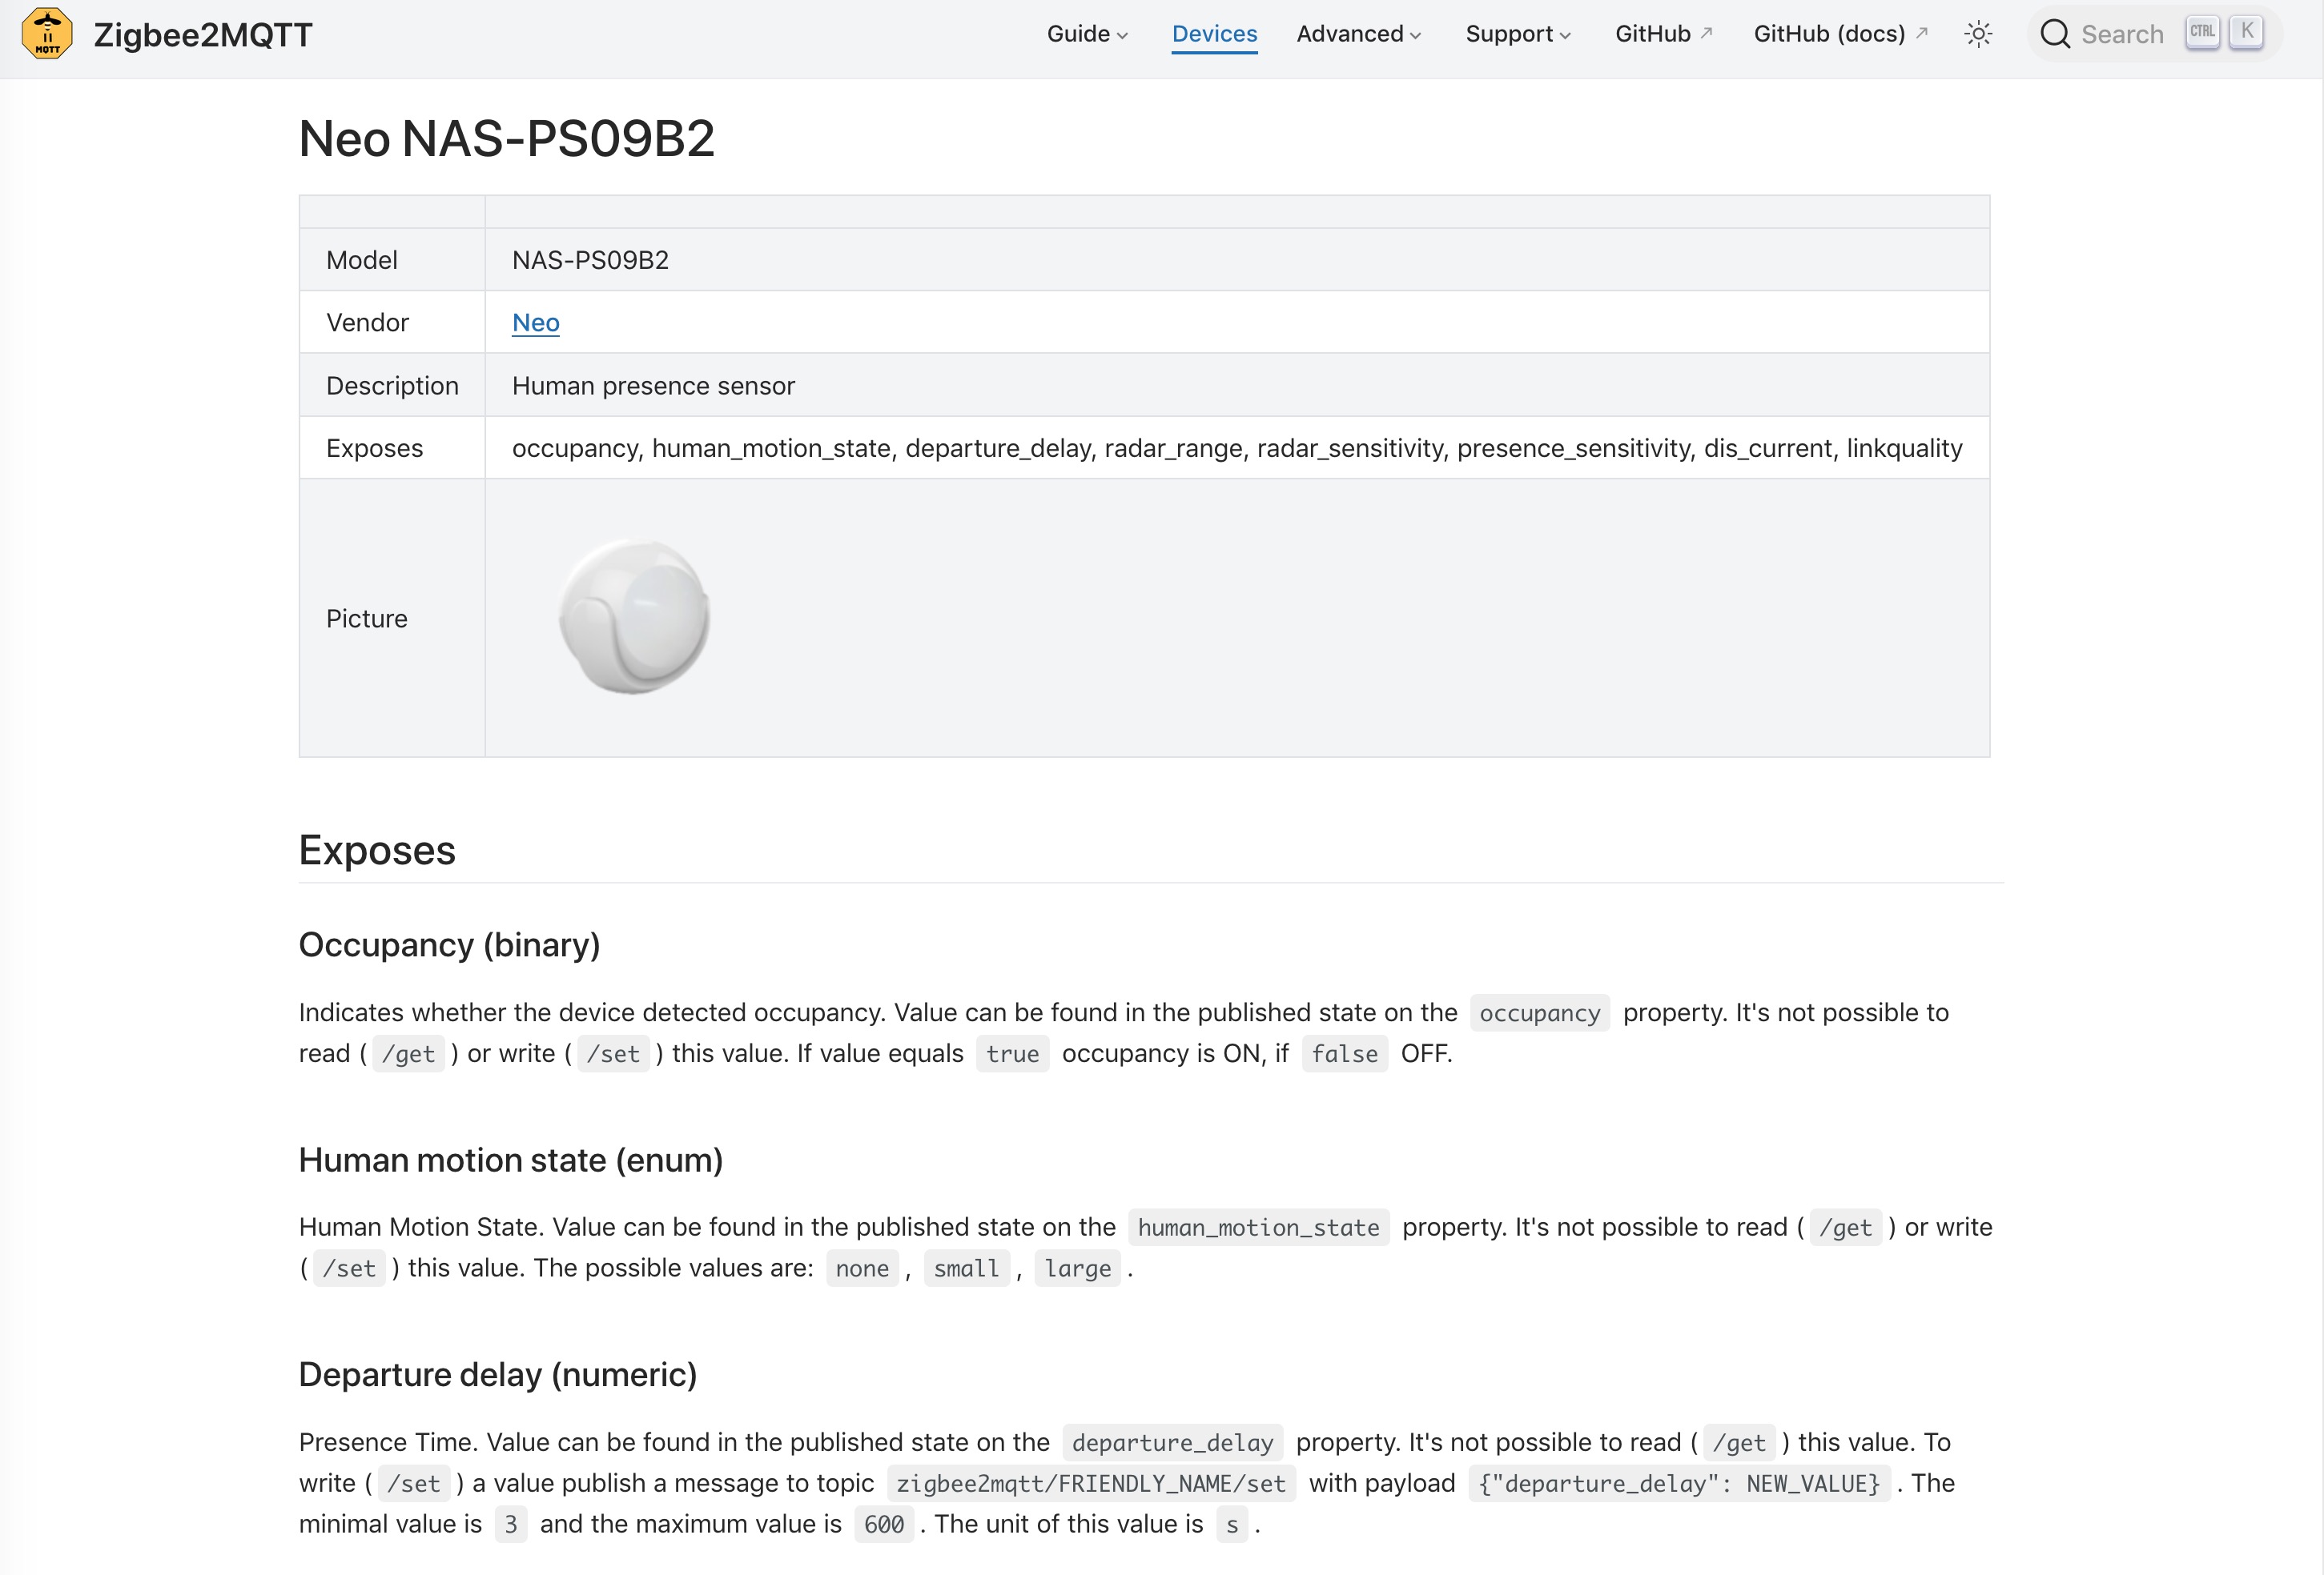2324x1575 pixels.
Task: Go to the Devices nav item
Action: [1214, 34]
